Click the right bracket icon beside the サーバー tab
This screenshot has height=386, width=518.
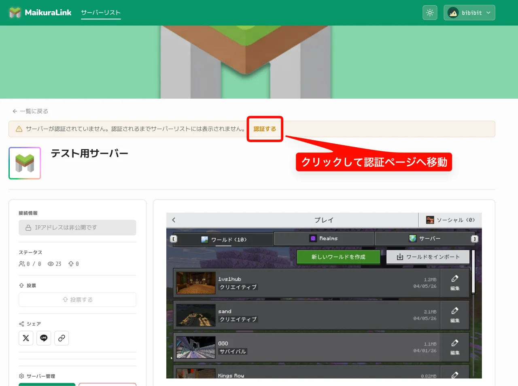click(474, 239)
